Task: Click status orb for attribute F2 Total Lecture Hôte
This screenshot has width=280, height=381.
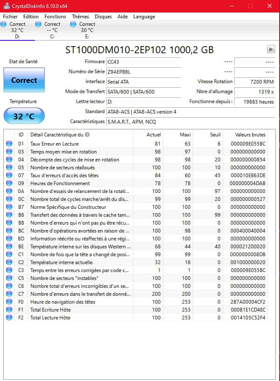Action: pos(9,317)
